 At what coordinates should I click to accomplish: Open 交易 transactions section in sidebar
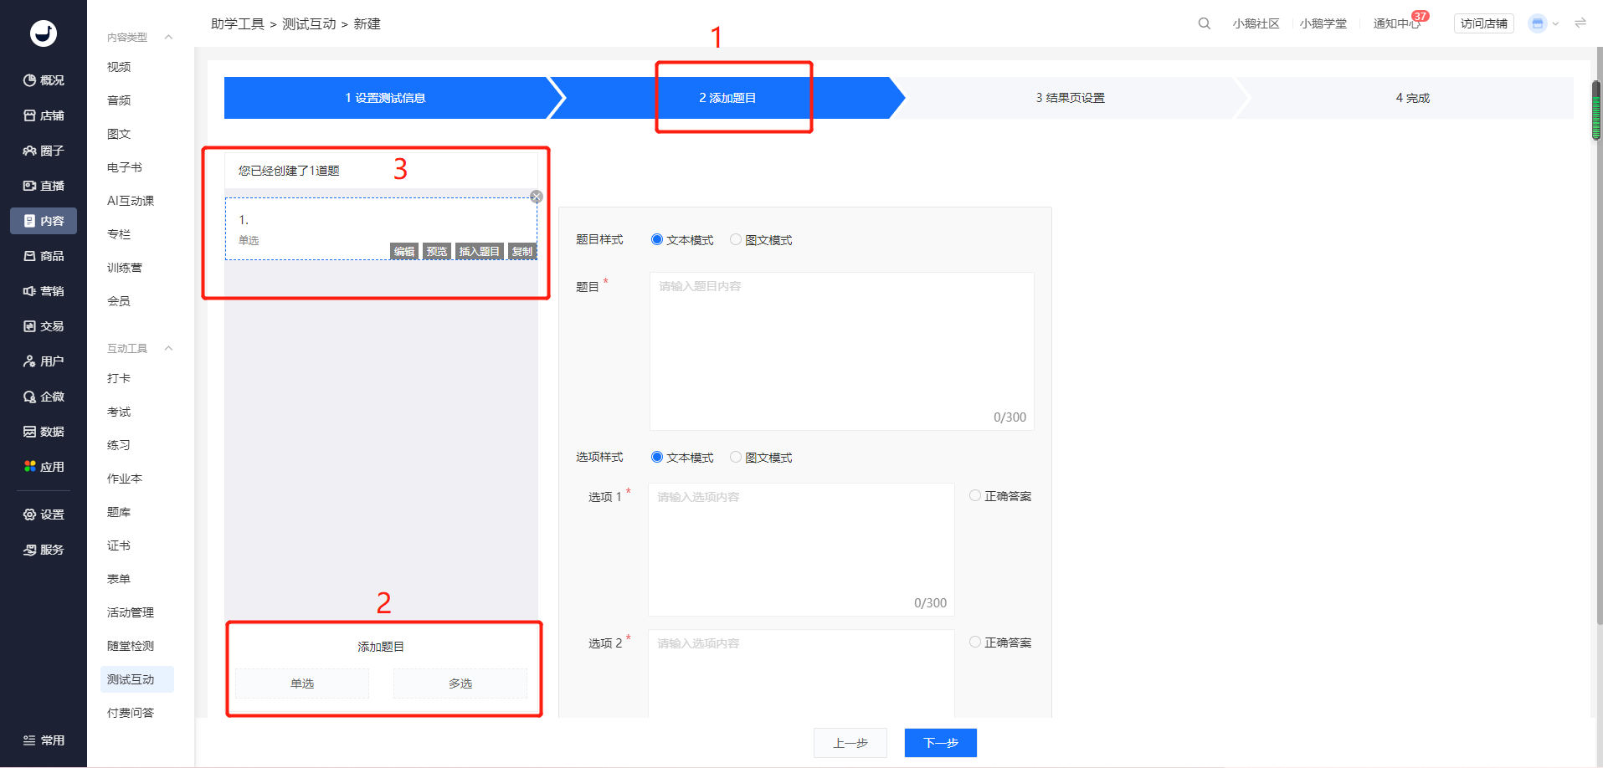coord(44,326)
